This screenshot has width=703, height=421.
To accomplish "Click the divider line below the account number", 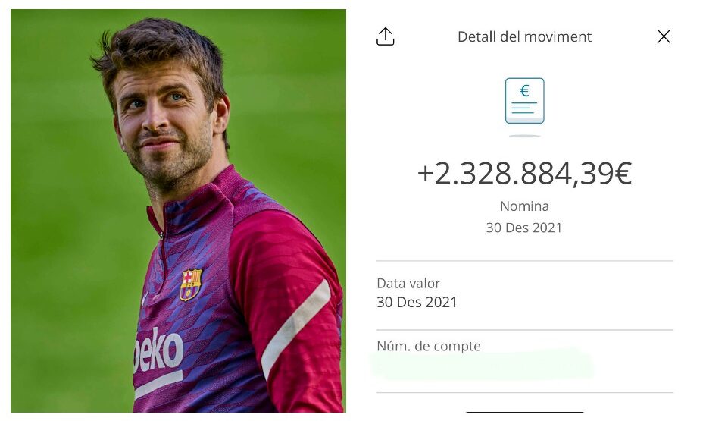I will [524, 393].
